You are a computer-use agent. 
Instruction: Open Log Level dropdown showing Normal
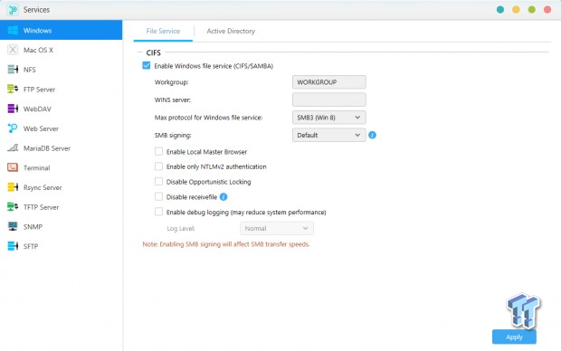click(x=277, y=228)
